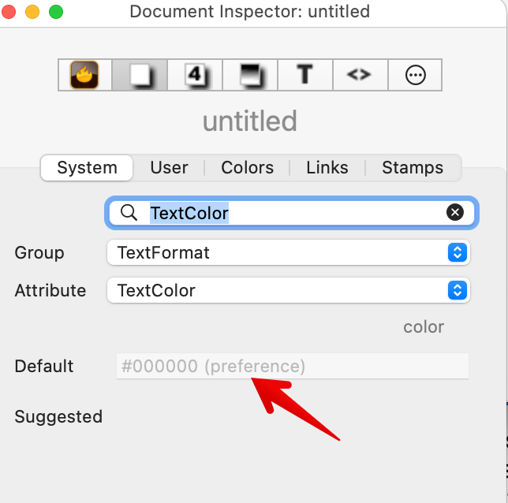Switch to the System tab
This screenshot has height=503, width=508.
pos(87,167)
